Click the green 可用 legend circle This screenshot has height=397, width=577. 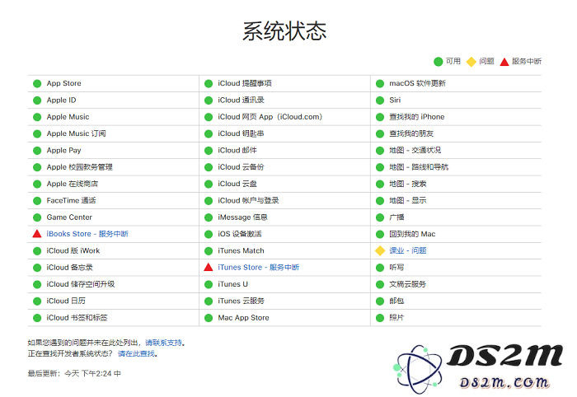438,62
